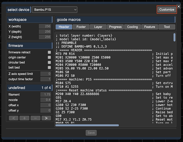Screen dimensions: 183x142
Task: Close the device dialog with X
Action: click(x=178, y=6)
